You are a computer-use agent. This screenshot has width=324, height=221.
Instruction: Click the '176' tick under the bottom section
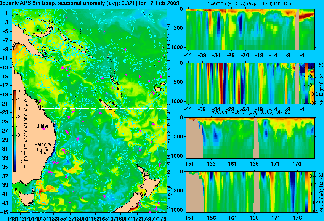[297, 218]
